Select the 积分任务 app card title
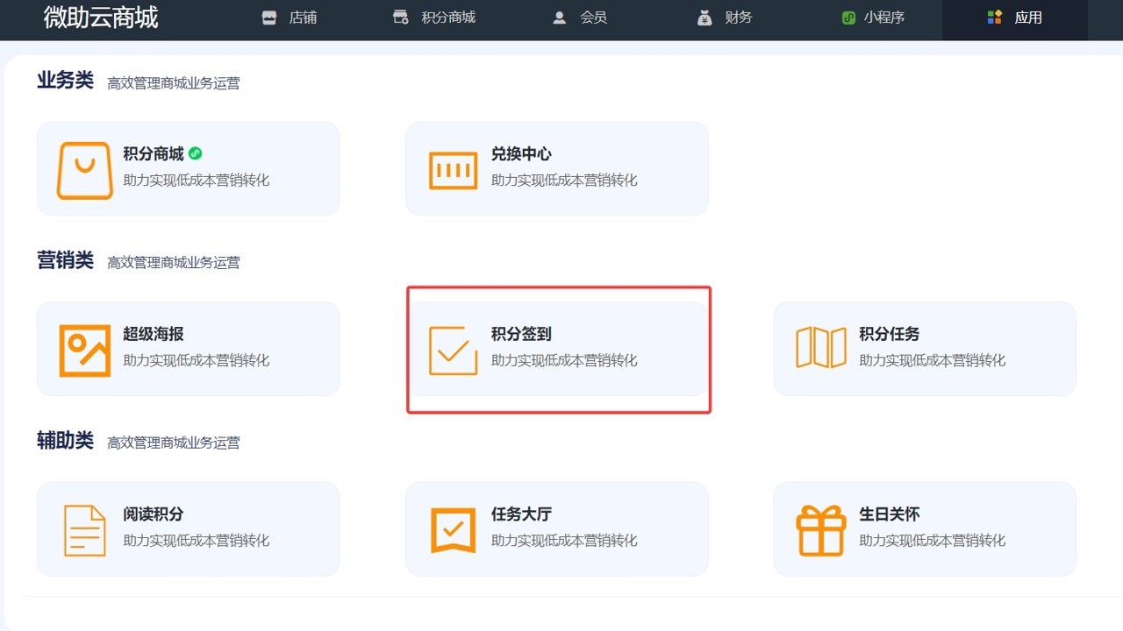1123x631 pixels. coord(890,334)
